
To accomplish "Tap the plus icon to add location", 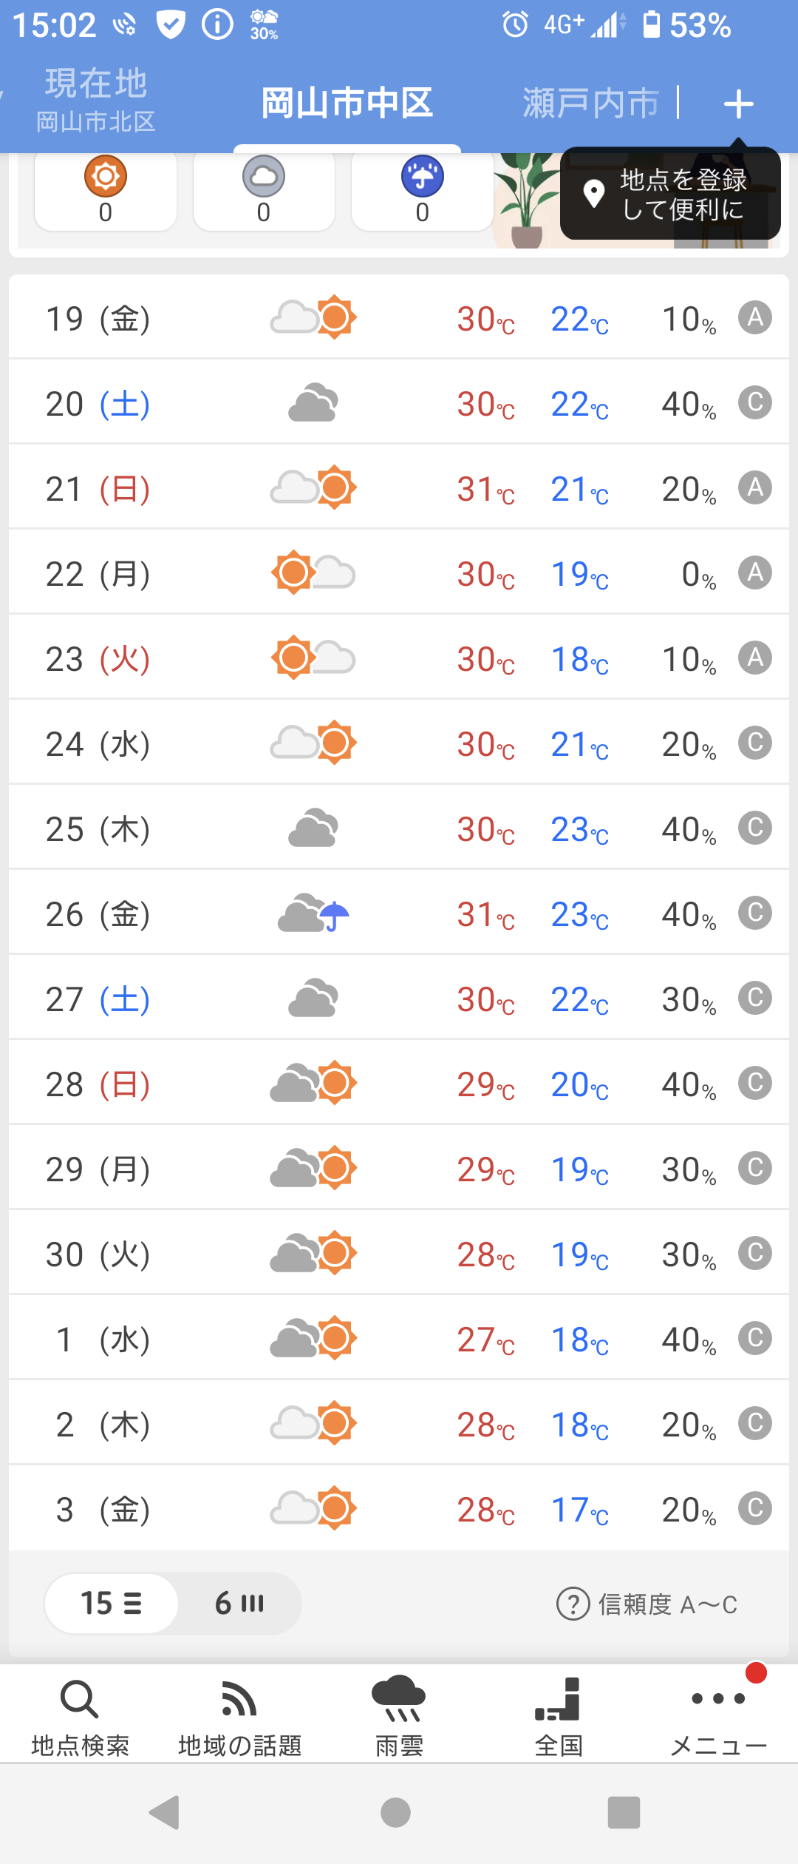I will 738,104.
